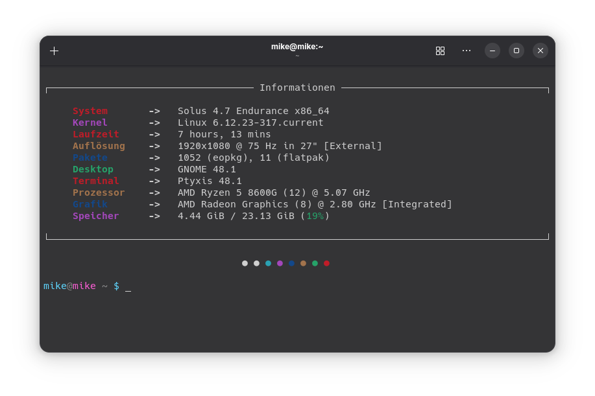The image size is (595, 396).
Task: Click the arrow next to Speicher
Action: 154,216
